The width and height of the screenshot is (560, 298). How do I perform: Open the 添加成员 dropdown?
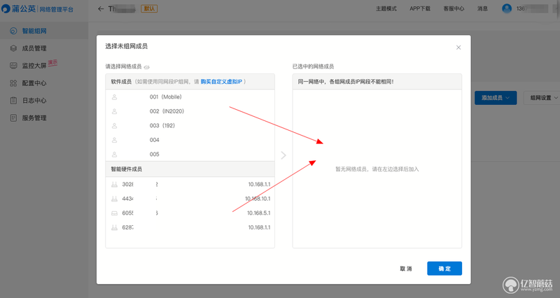click(x=496, y=98)
